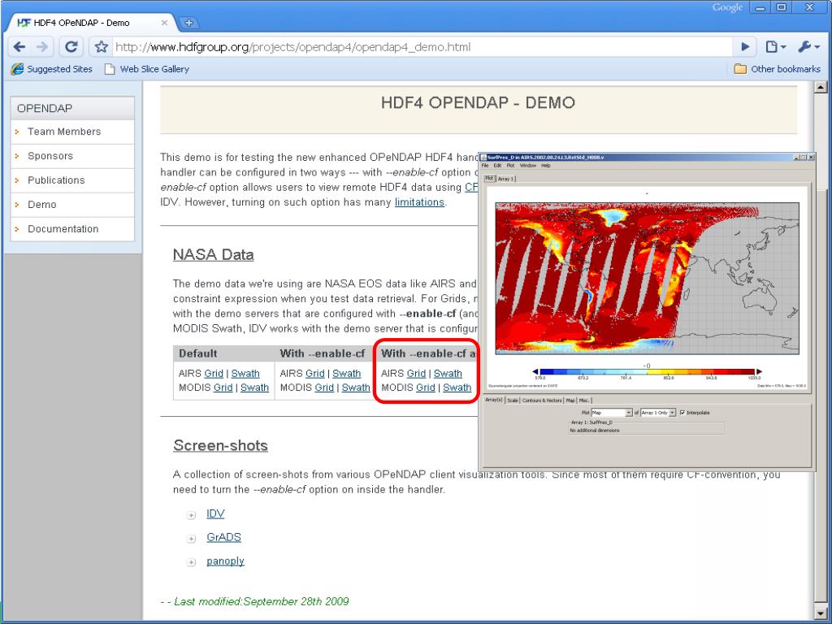Toggle the Interpolate checkbox
Screen dimensions: 832x624
pos(682,412)
